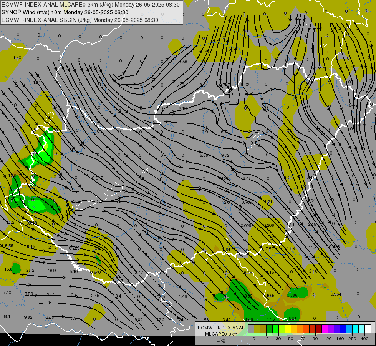376x346 pixels.
Task: Select the SYNOP Wind title line
Action: pyautogui.click(x=65, y=12)
